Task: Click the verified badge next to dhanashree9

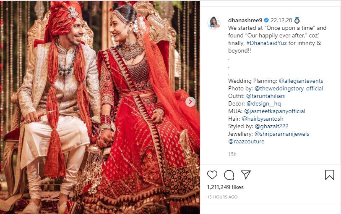Action: pyautogui.click(x=266, y=20)
